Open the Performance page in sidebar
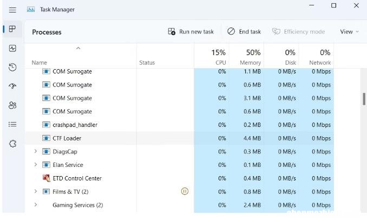The height and width of the screenshot is (222, 367). click(12, 48)
